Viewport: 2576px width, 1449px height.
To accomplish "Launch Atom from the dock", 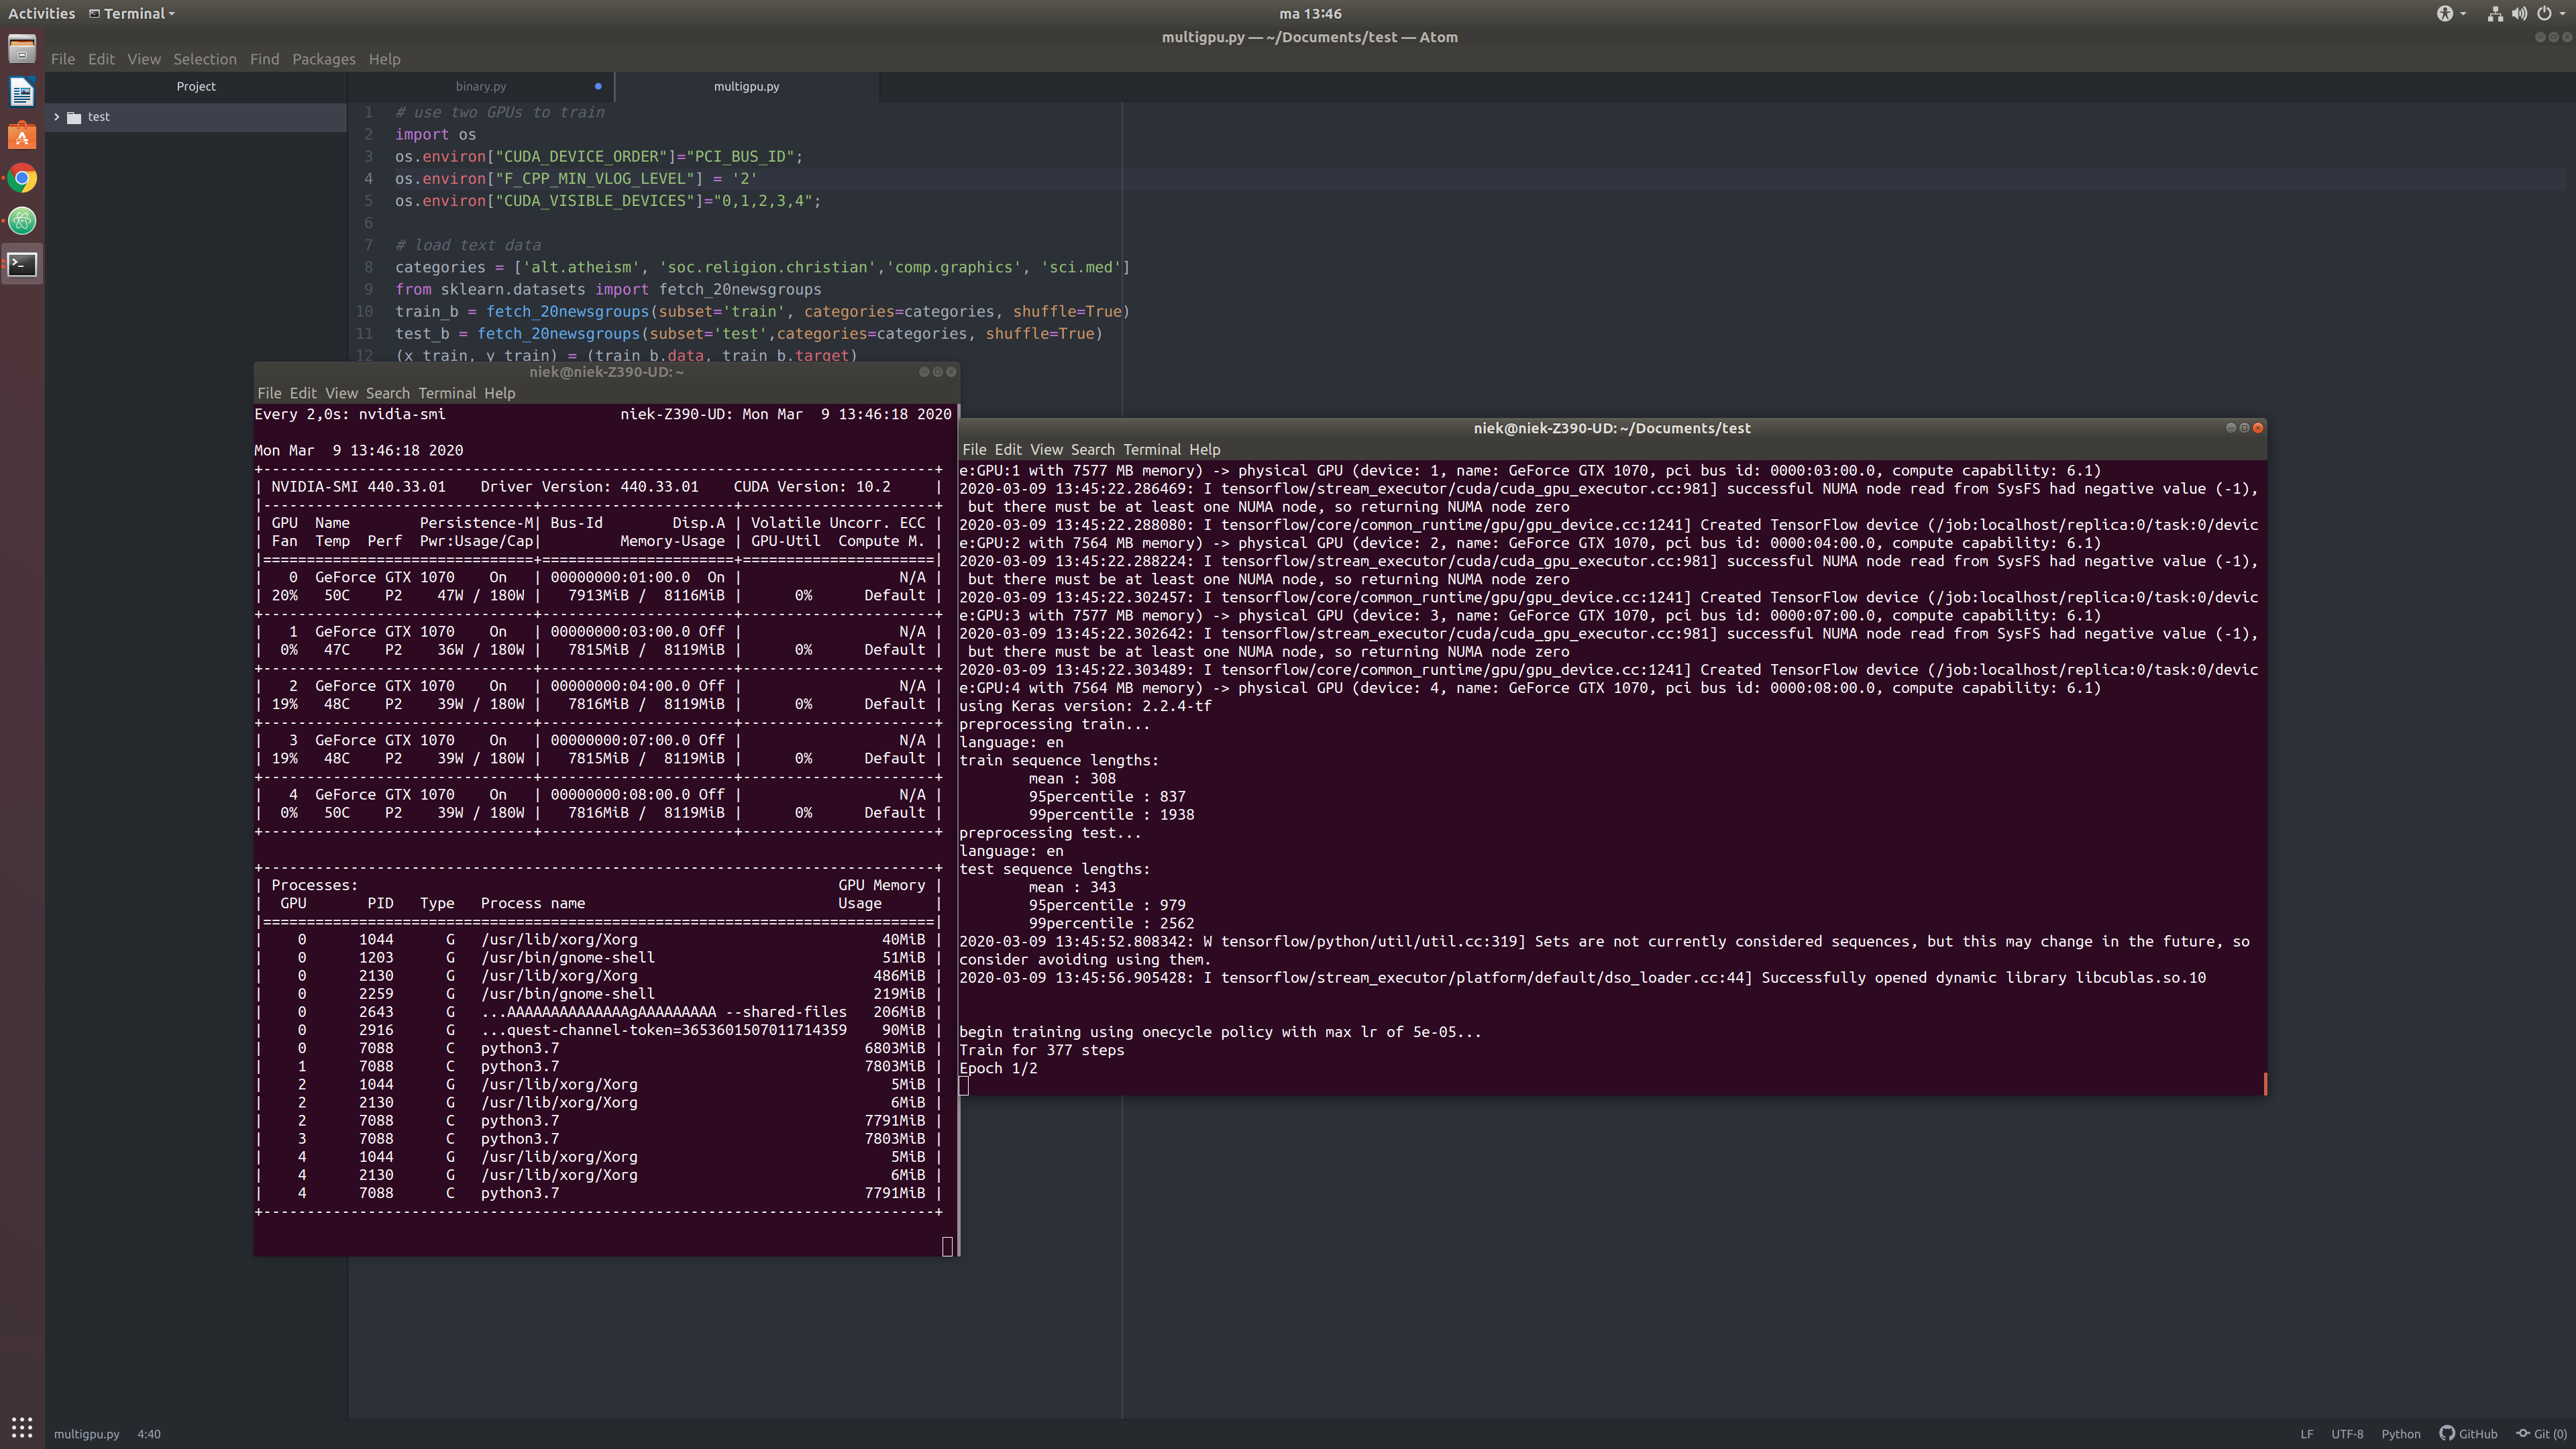I will pyautogui.click(x=21, y=221).
